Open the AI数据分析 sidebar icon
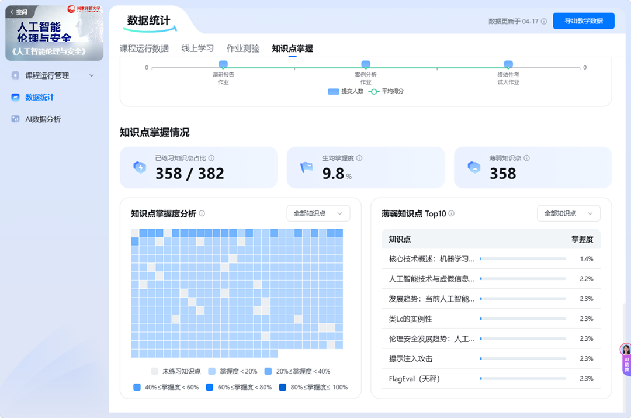This screenshot has height=418, width=631. point(15,119)
